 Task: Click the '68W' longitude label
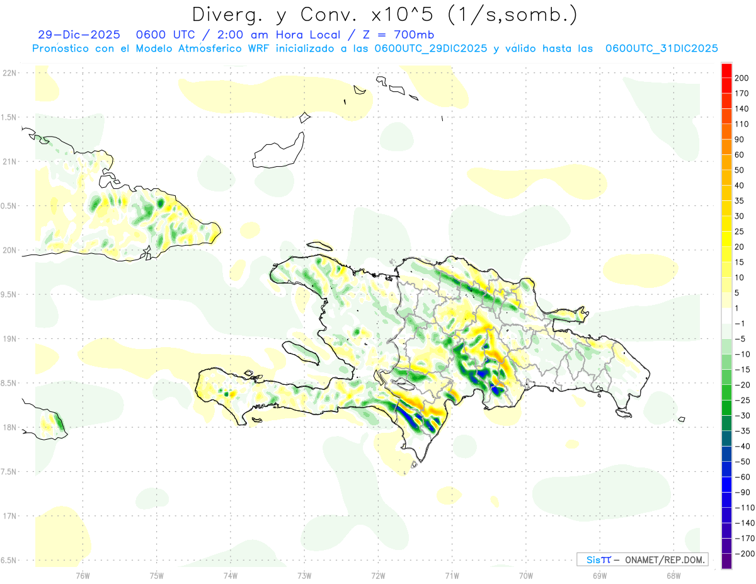point(673,575)
